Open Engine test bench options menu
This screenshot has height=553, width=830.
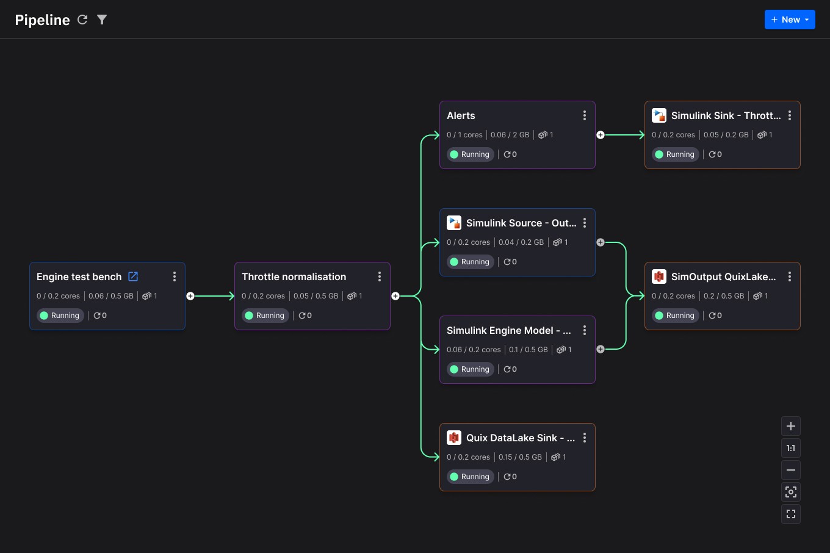coord(175,276)
